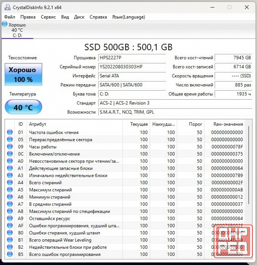
Task: Click the 1935 ч total working time value
Action: pyautogui.click(x=234, y=94)
